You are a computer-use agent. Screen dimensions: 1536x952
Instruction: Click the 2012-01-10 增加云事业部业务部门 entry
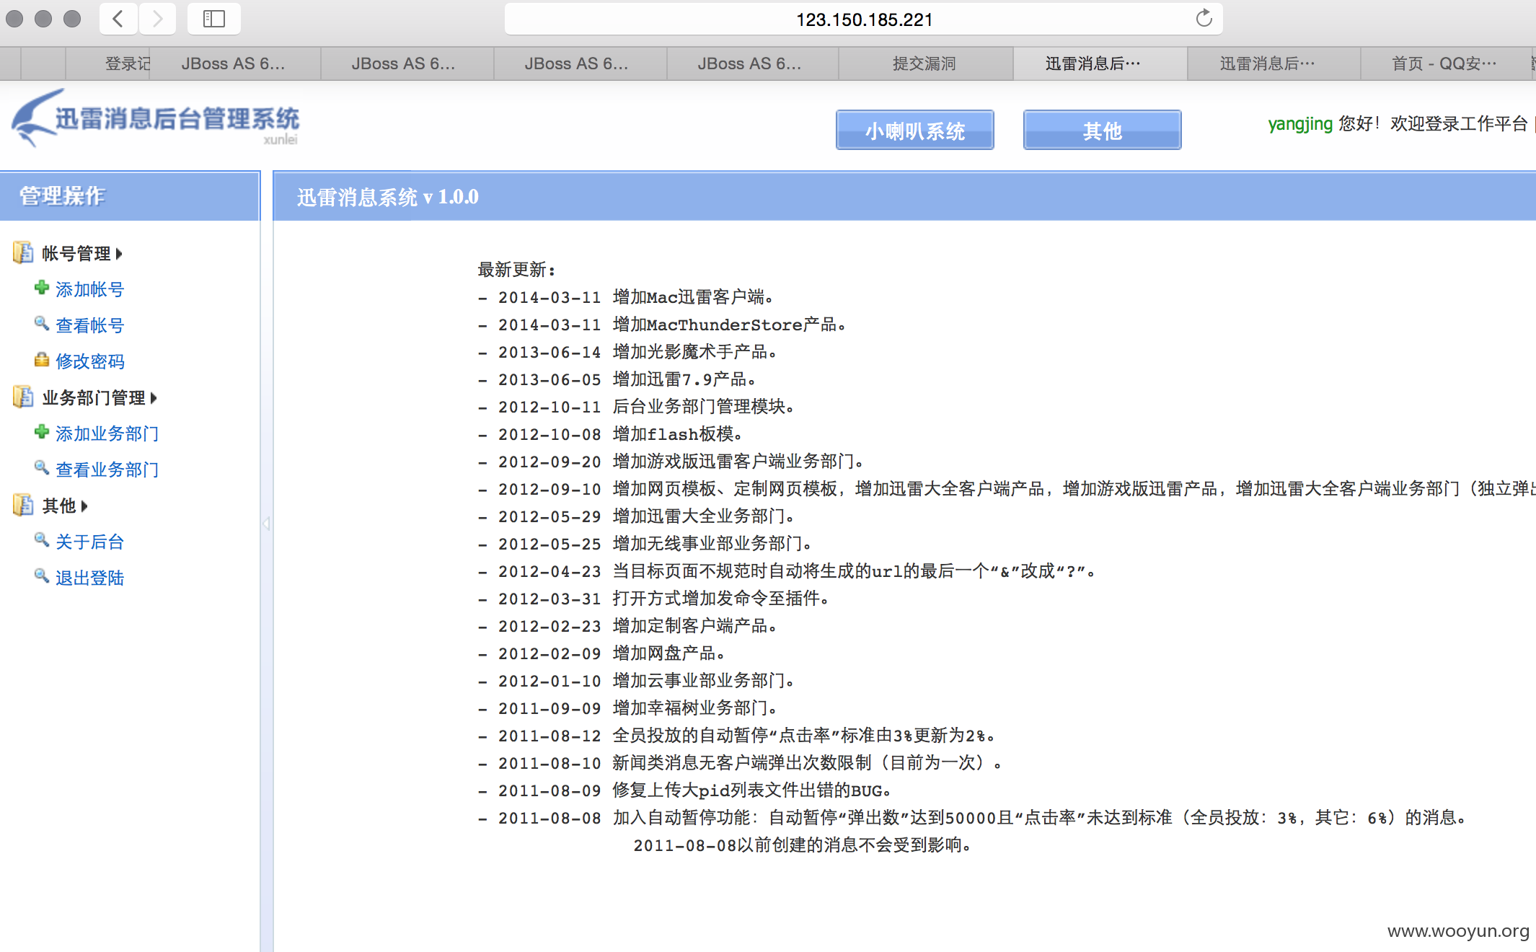click(636, 681)
